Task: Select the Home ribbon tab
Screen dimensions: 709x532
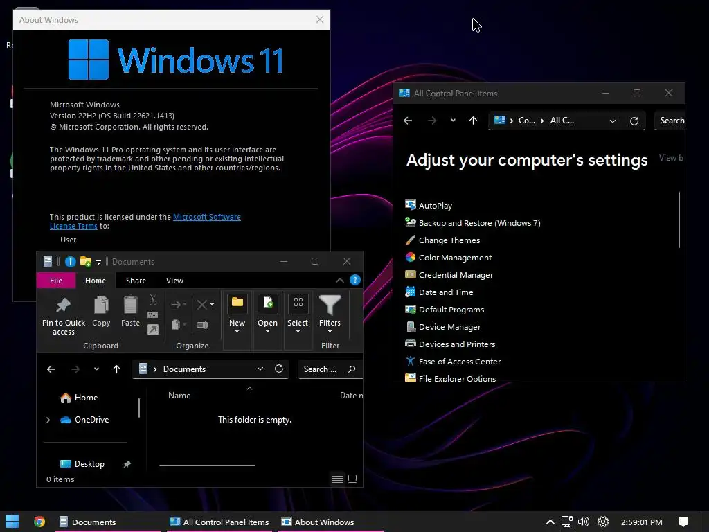Action: click(96, 281)
